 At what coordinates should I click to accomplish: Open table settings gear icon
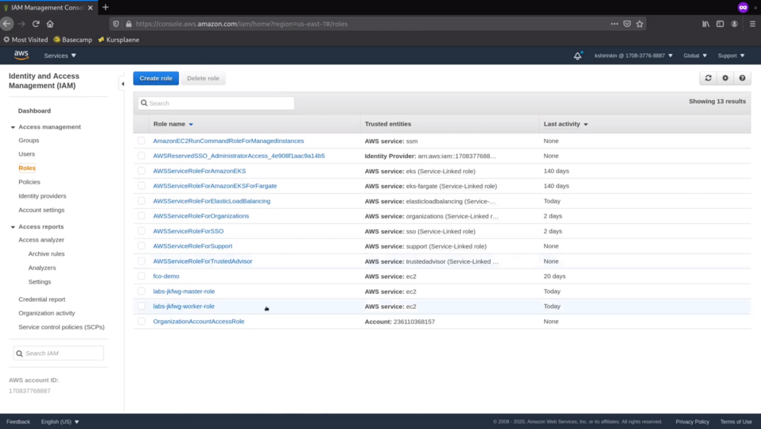point(725,78)
